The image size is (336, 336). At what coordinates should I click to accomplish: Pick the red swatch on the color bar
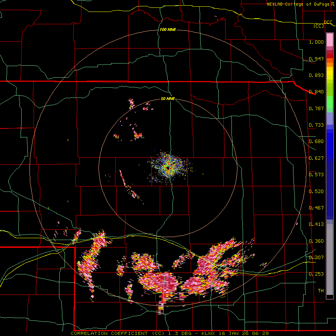tap(330, 56)
